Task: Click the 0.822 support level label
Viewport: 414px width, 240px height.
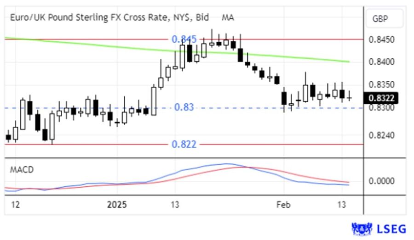Action: pyautogui.click(x=184, y=144)
